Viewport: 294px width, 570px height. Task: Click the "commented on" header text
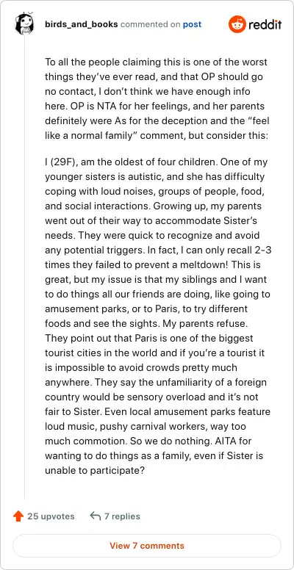pyautogui.click(x=150, y=24)
